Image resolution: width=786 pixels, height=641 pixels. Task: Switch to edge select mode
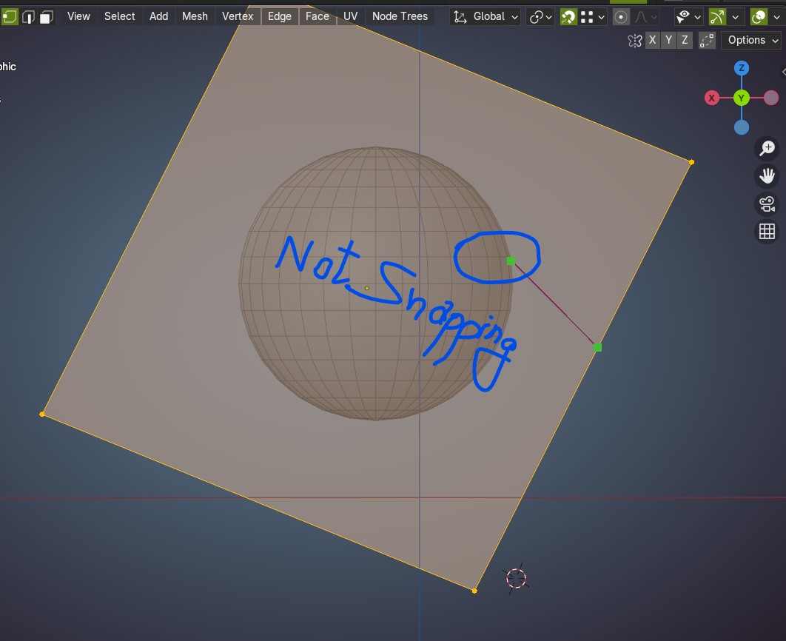[x=28, y=17]
